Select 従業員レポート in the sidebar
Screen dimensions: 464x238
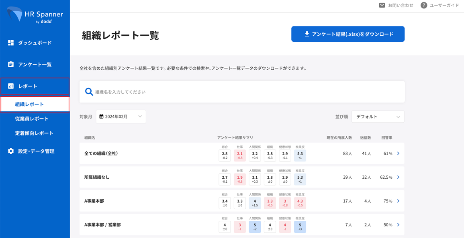32,119
